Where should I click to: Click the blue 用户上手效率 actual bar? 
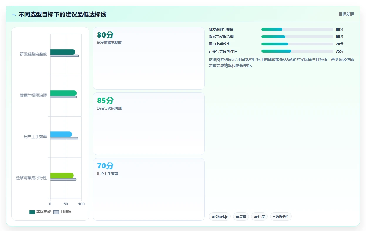61,134
